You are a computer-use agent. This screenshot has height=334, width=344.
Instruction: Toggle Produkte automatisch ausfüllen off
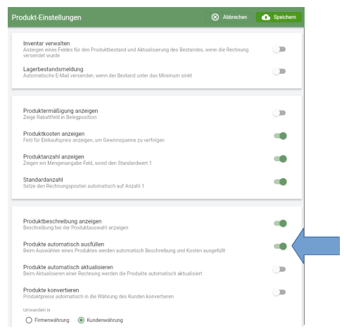[280, 246]
